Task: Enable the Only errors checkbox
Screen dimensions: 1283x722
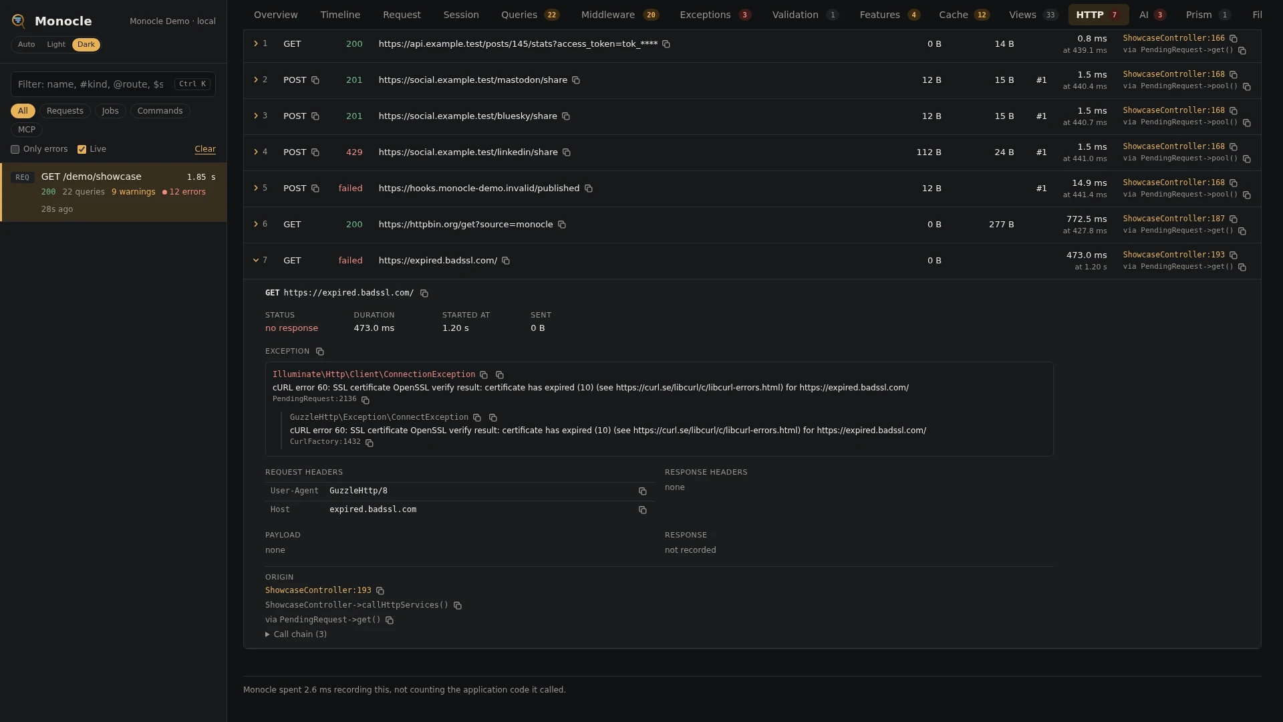Action: pyautogui.click(x=15, y=150)
